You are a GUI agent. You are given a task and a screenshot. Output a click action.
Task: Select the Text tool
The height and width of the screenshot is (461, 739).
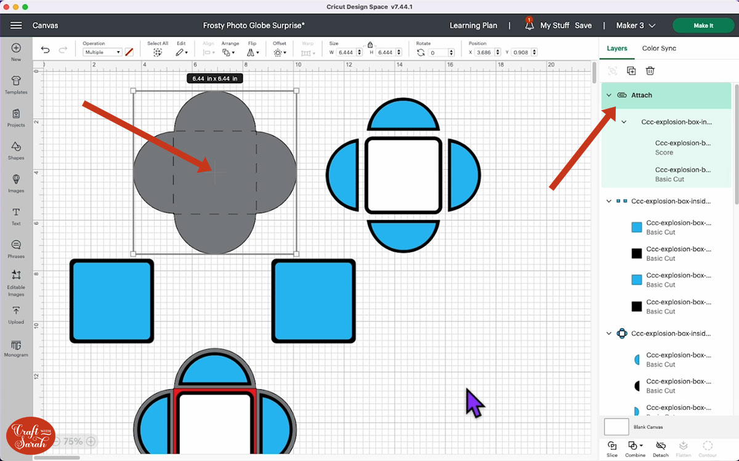[x=16, y=216]
